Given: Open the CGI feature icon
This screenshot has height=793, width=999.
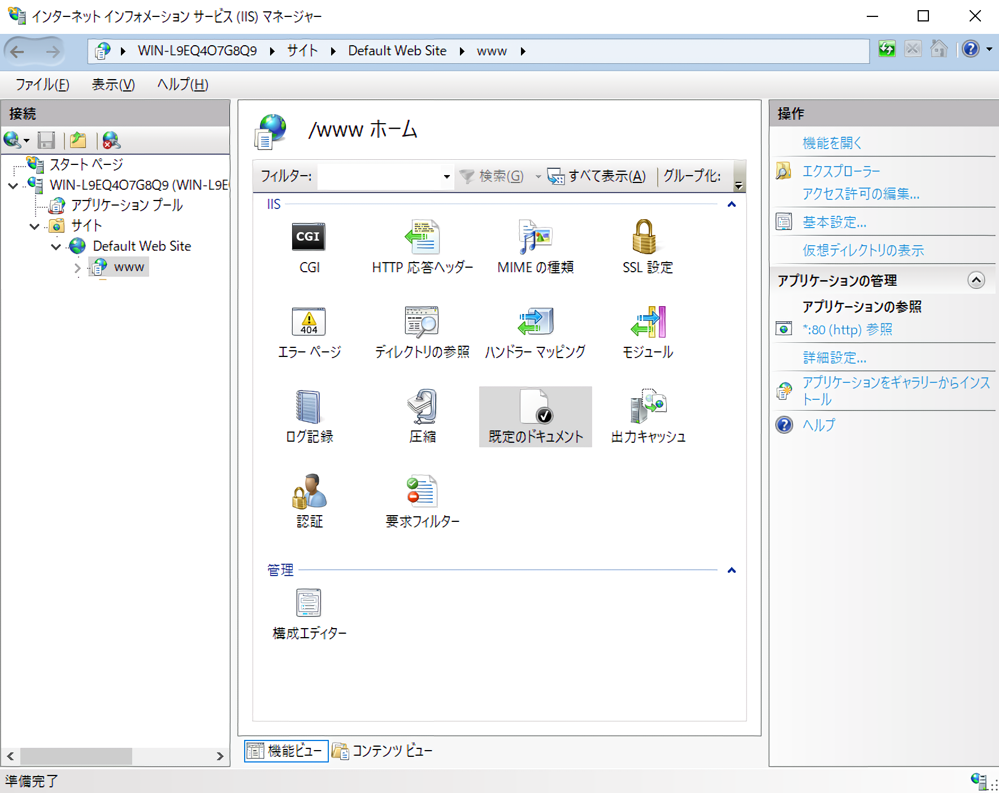Looking at the screenshot, I should pos(309,238).
